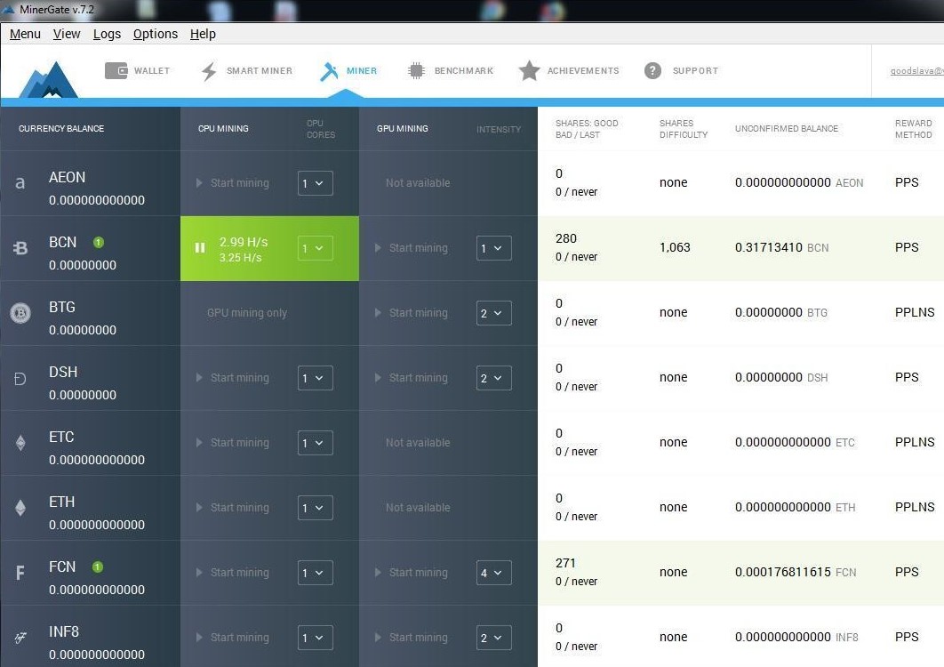The image size is (944, 667).
Task: Click the AEON currency icon
Action: tap(20, 183)
